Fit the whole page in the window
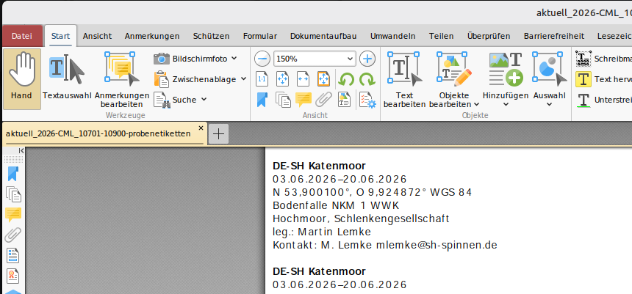Viewport: 632px width, 294px height. pos(282,79)
